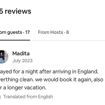Click the word 'Hosts' in the tab bar
The width and height of the screenshot is (105, 105).
click(56, 32)
